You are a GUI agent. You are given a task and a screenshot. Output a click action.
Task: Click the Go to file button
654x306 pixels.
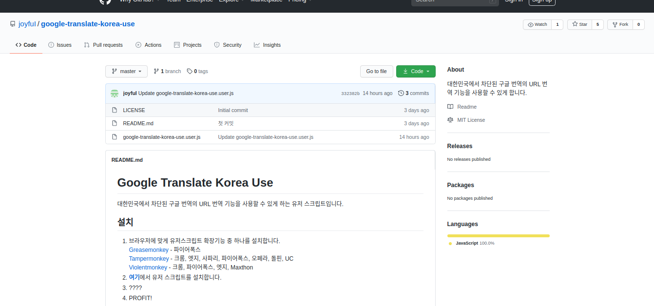[376, 71]
